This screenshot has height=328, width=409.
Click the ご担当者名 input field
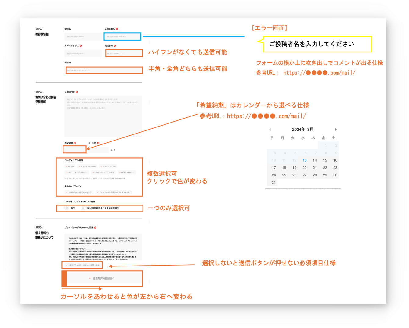click(122, 37)
